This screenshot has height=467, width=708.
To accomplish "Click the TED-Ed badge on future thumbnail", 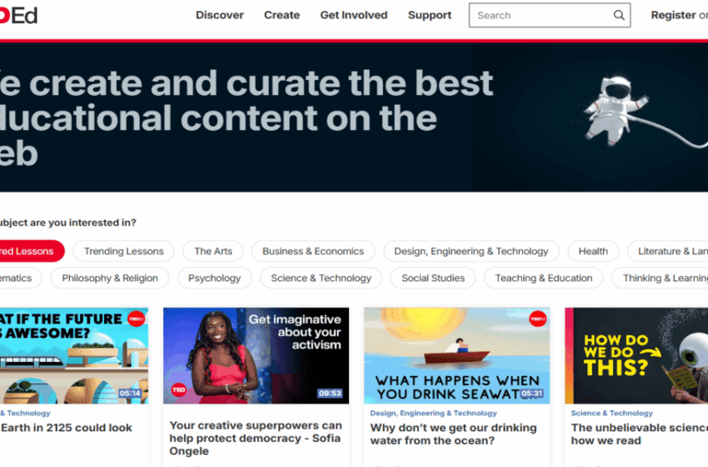I will click(137, 319).
